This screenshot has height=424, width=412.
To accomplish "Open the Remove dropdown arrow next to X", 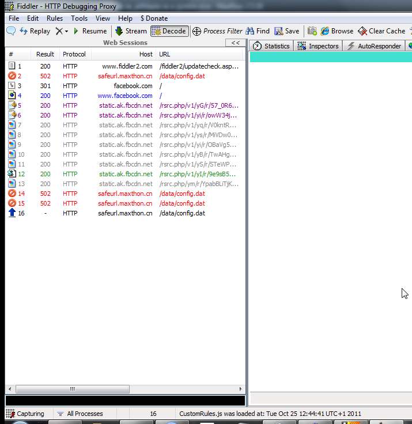I will click(x=66, y=31).
